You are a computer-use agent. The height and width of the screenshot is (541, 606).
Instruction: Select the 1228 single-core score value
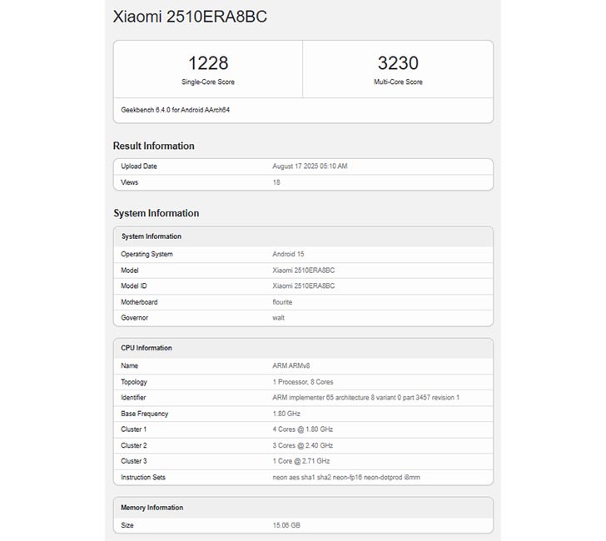tap(208, 63)
